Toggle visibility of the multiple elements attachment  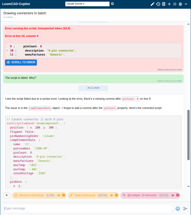[x=173, y=195]
